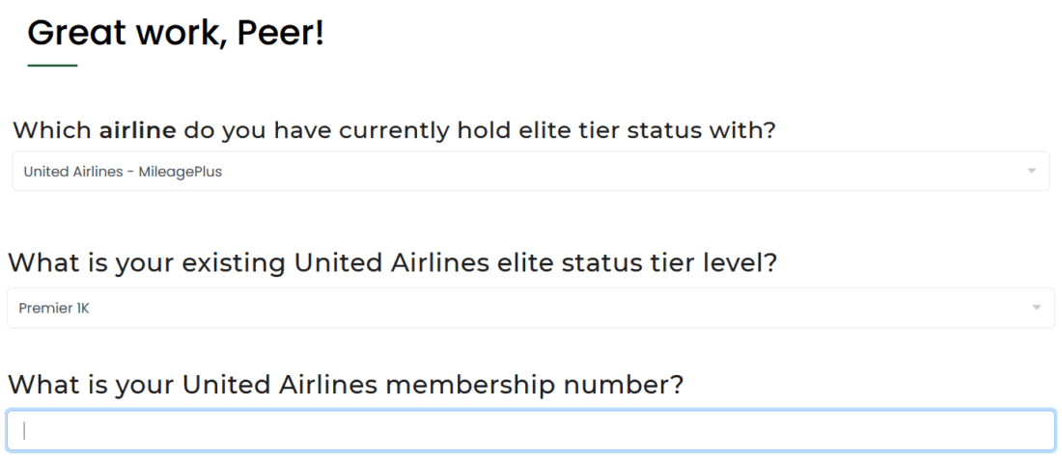Focus the membership number input field
Image resolution: width=1062 pixels, height=461 pixels.
click(x=530, y=431)
